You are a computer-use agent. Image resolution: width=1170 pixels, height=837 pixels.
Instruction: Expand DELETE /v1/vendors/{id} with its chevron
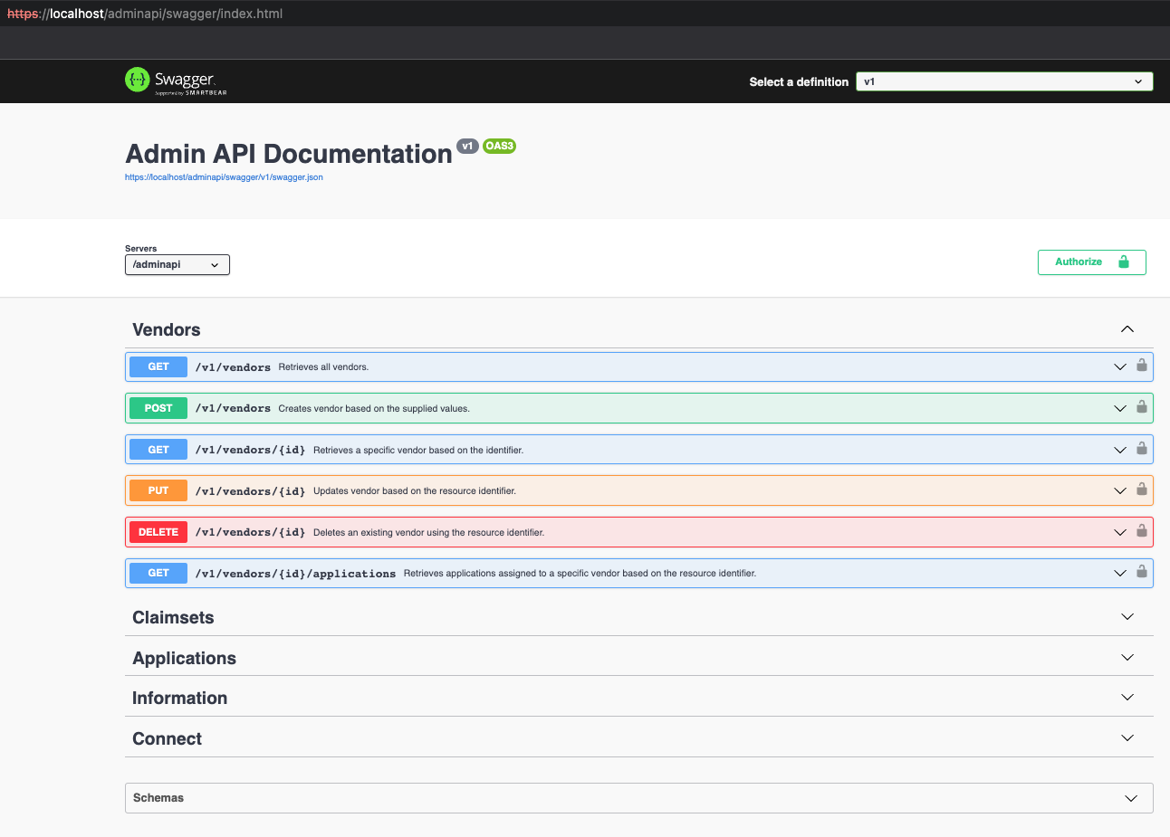pyautogui.click(x=1120, y=532)
